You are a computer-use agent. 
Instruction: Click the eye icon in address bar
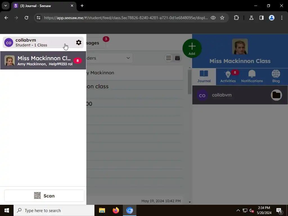tap(213, 18)
